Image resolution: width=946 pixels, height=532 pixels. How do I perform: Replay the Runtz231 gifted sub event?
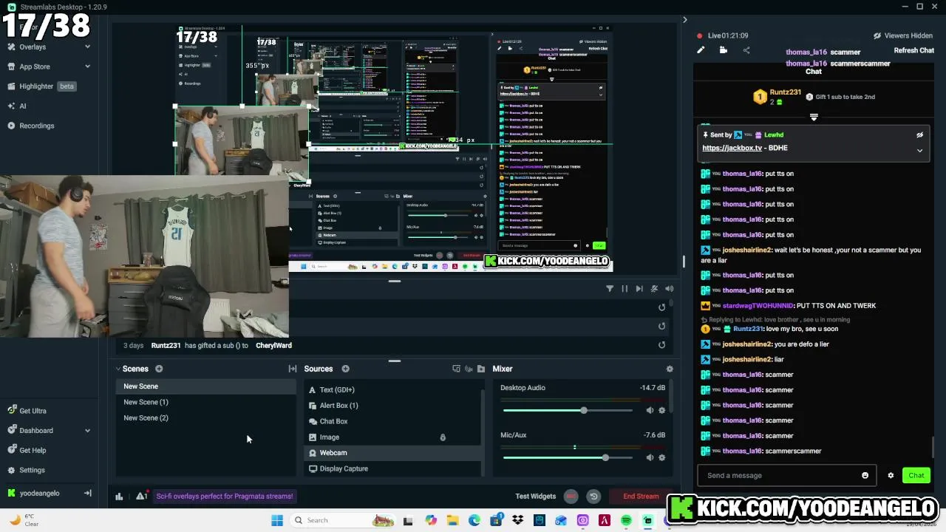point(661,345)
